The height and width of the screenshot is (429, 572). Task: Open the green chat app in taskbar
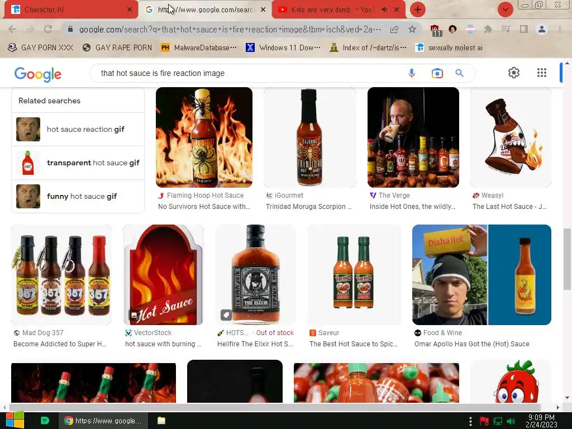[45, 421]
